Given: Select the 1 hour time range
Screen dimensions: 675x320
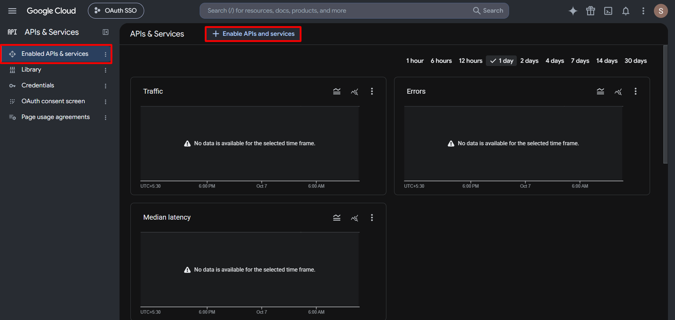Looking at the screenshot, I should pos(415,61).
